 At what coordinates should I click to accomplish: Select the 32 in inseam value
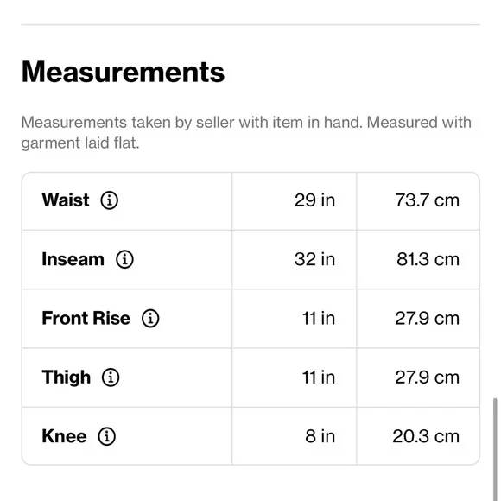tap(314, 259)
